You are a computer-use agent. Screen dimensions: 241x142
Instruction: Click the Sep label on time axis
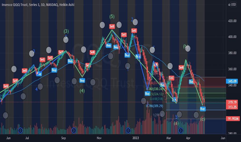tap(63, 138)
